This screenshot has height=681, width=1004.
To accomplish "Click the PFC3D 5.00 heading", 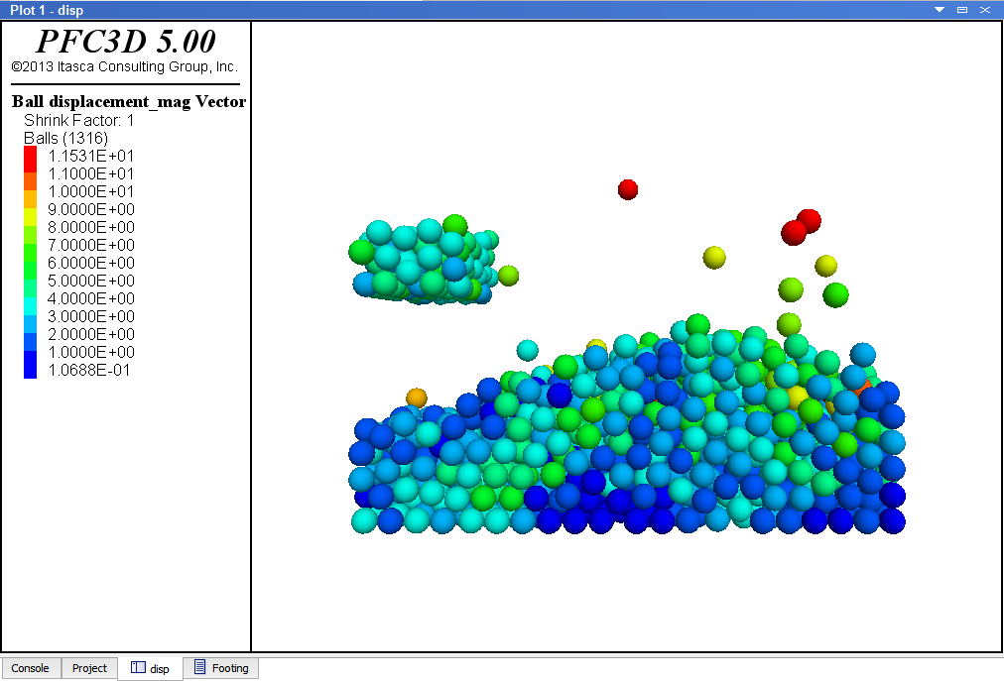I will 125,42.
